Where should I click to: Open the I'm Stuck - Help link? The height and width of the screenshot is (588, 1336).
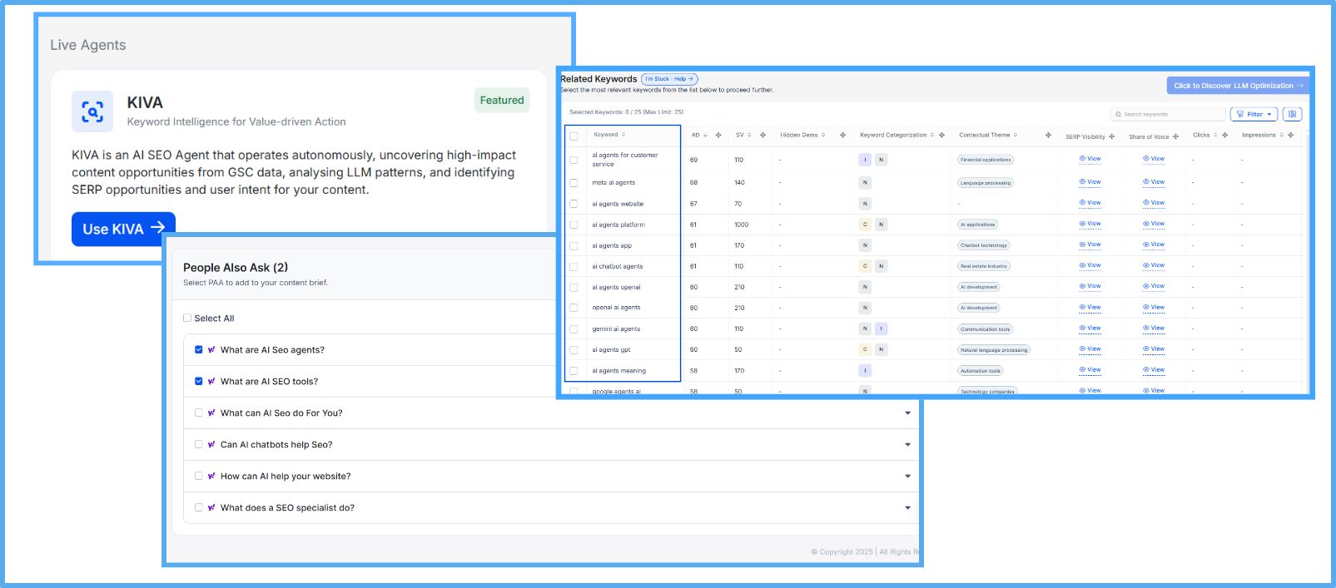coord(669,79)
